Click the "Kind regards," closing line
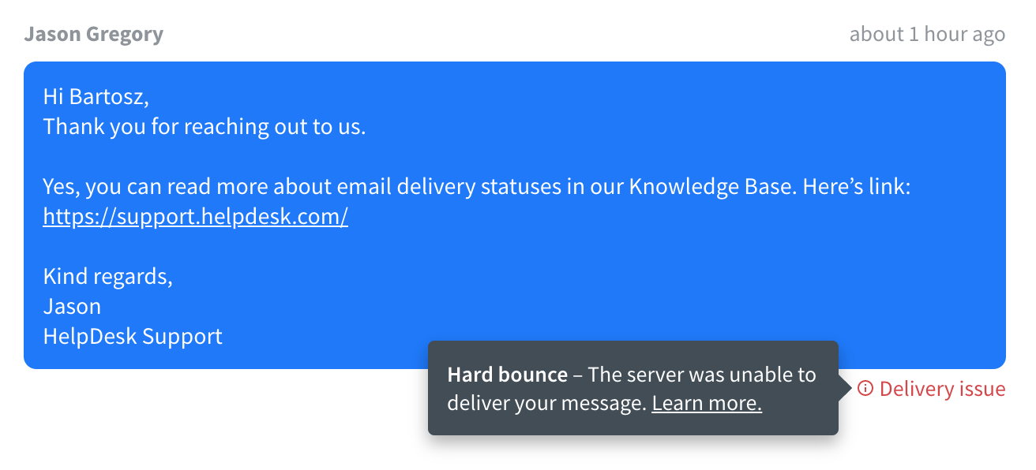This screenshot has height=470, width=1036. (x=107, y=277)
